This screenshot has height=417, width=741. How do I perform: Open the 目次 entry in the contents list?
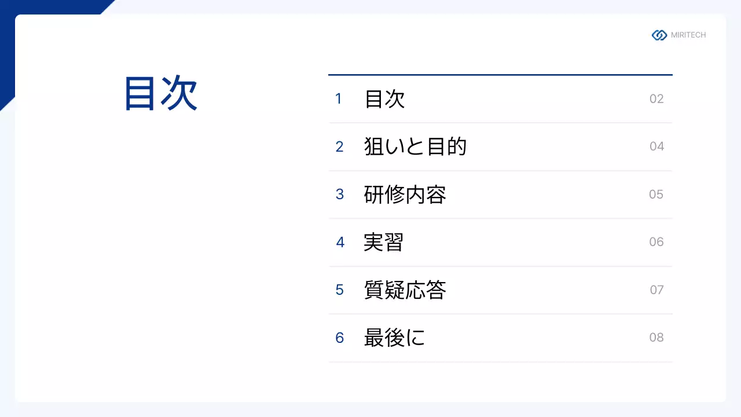point(384,99)
